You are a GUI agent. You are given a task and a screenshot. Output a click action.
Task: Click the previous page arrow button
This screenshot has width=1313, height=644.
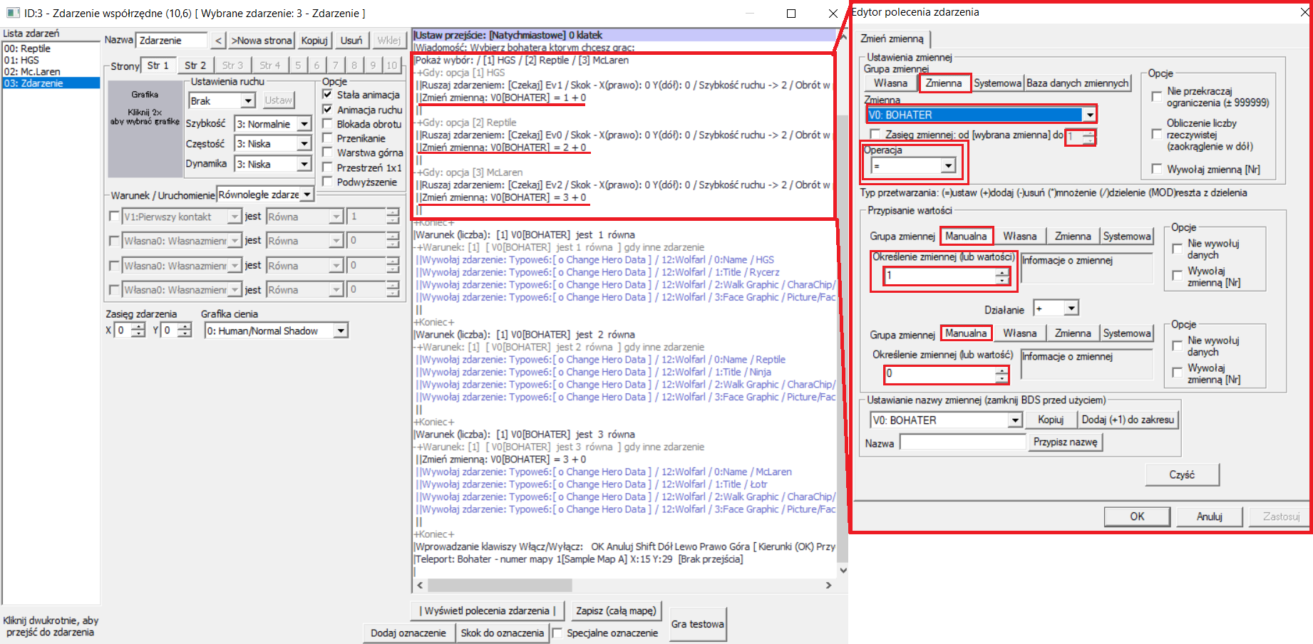pyautogui.click(x=218, y=41)
